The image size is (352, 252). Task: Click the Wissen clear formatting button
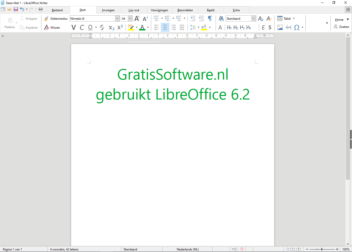[52, 27]
